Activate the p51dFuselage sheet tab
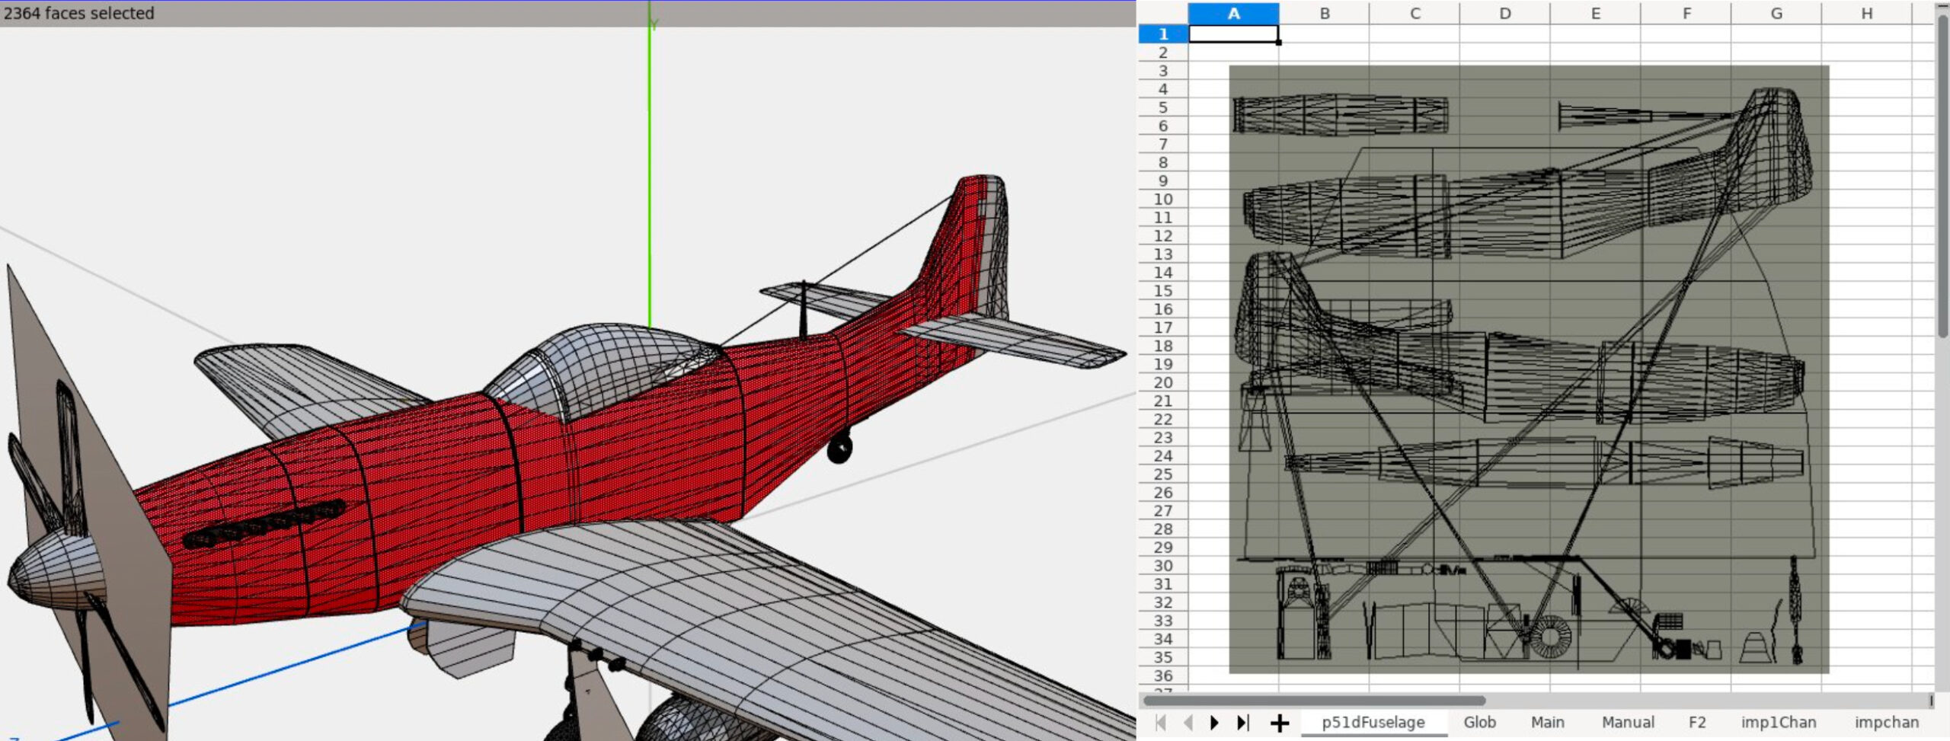The height and width of the screenshot is (741, 1950). coord(1374,722)
